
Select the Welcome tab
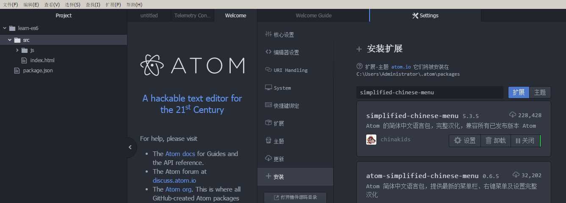(235, 16)
